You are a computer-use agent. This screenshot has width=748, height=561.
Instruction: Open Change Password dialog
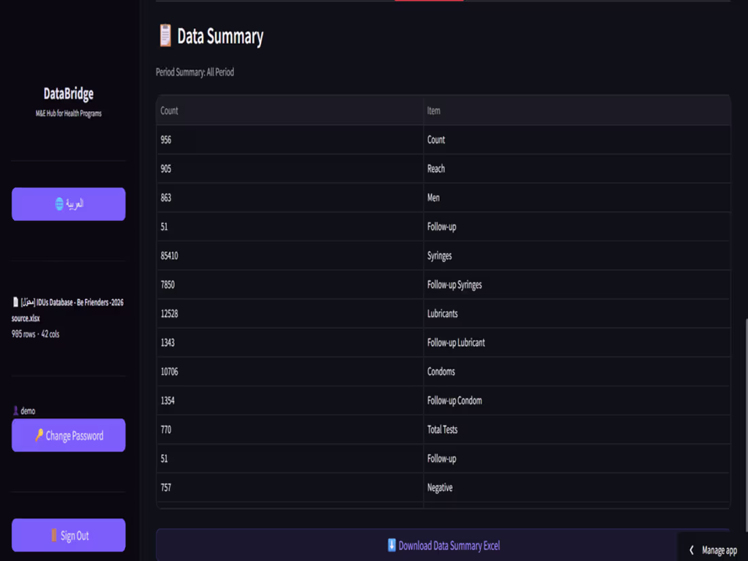[x=69, y=435]
